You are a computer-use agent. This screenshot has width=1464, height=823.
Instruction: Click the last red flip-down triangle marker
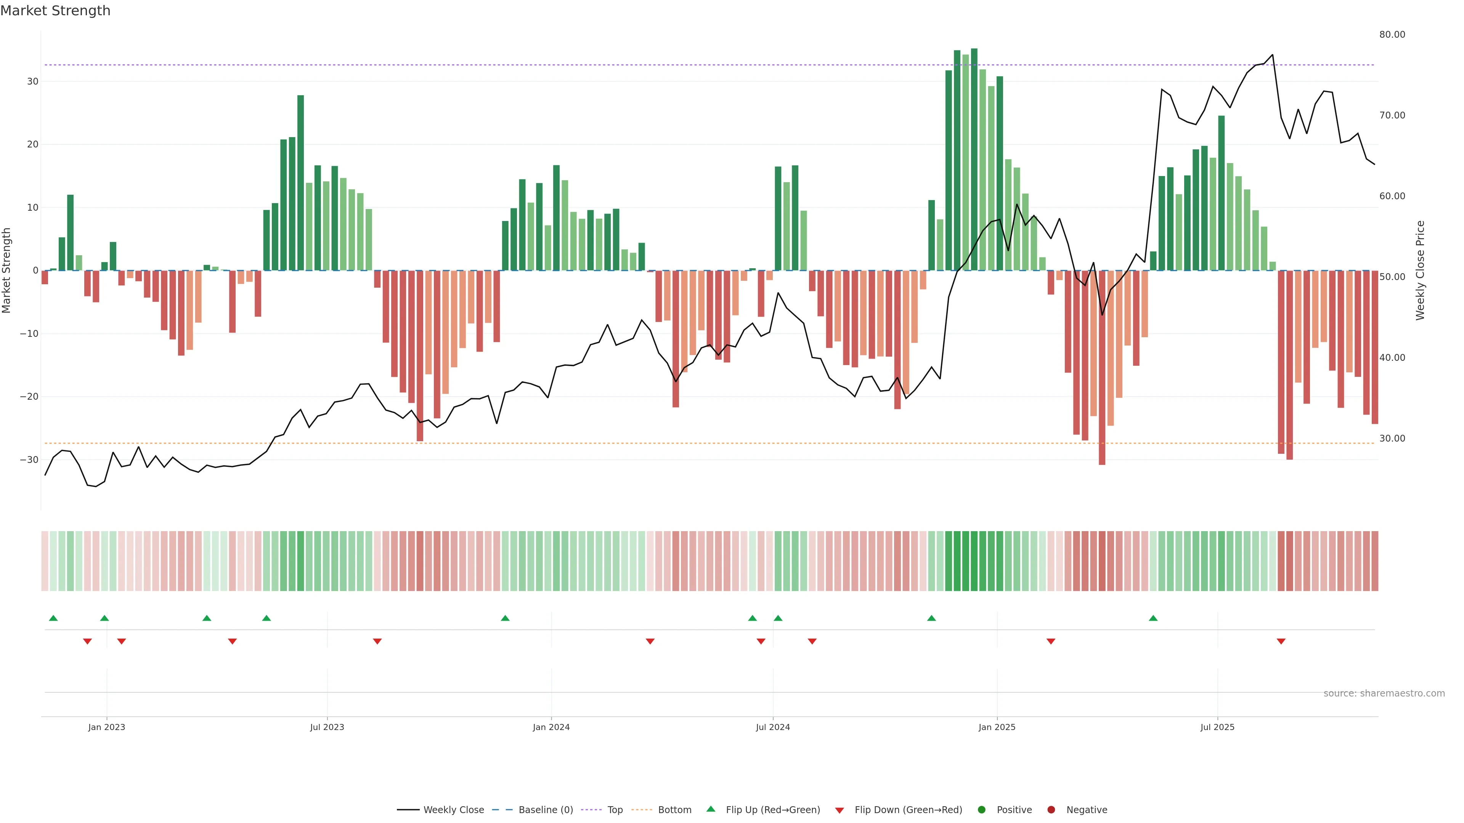pos(1281,641)
